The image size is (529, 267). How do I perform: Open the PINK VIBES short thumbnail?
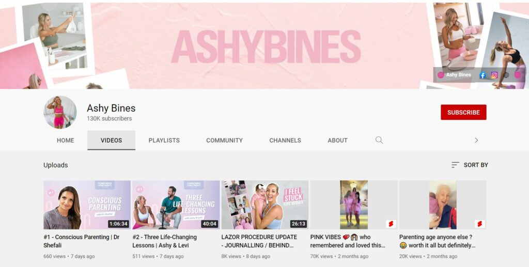click(353, 205)
